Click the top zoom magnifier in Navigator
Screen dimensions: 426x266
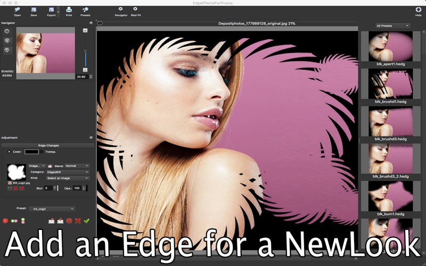7,31
